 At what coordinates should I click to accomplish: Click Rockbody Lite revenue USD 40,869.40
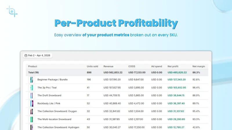[112, 103]
